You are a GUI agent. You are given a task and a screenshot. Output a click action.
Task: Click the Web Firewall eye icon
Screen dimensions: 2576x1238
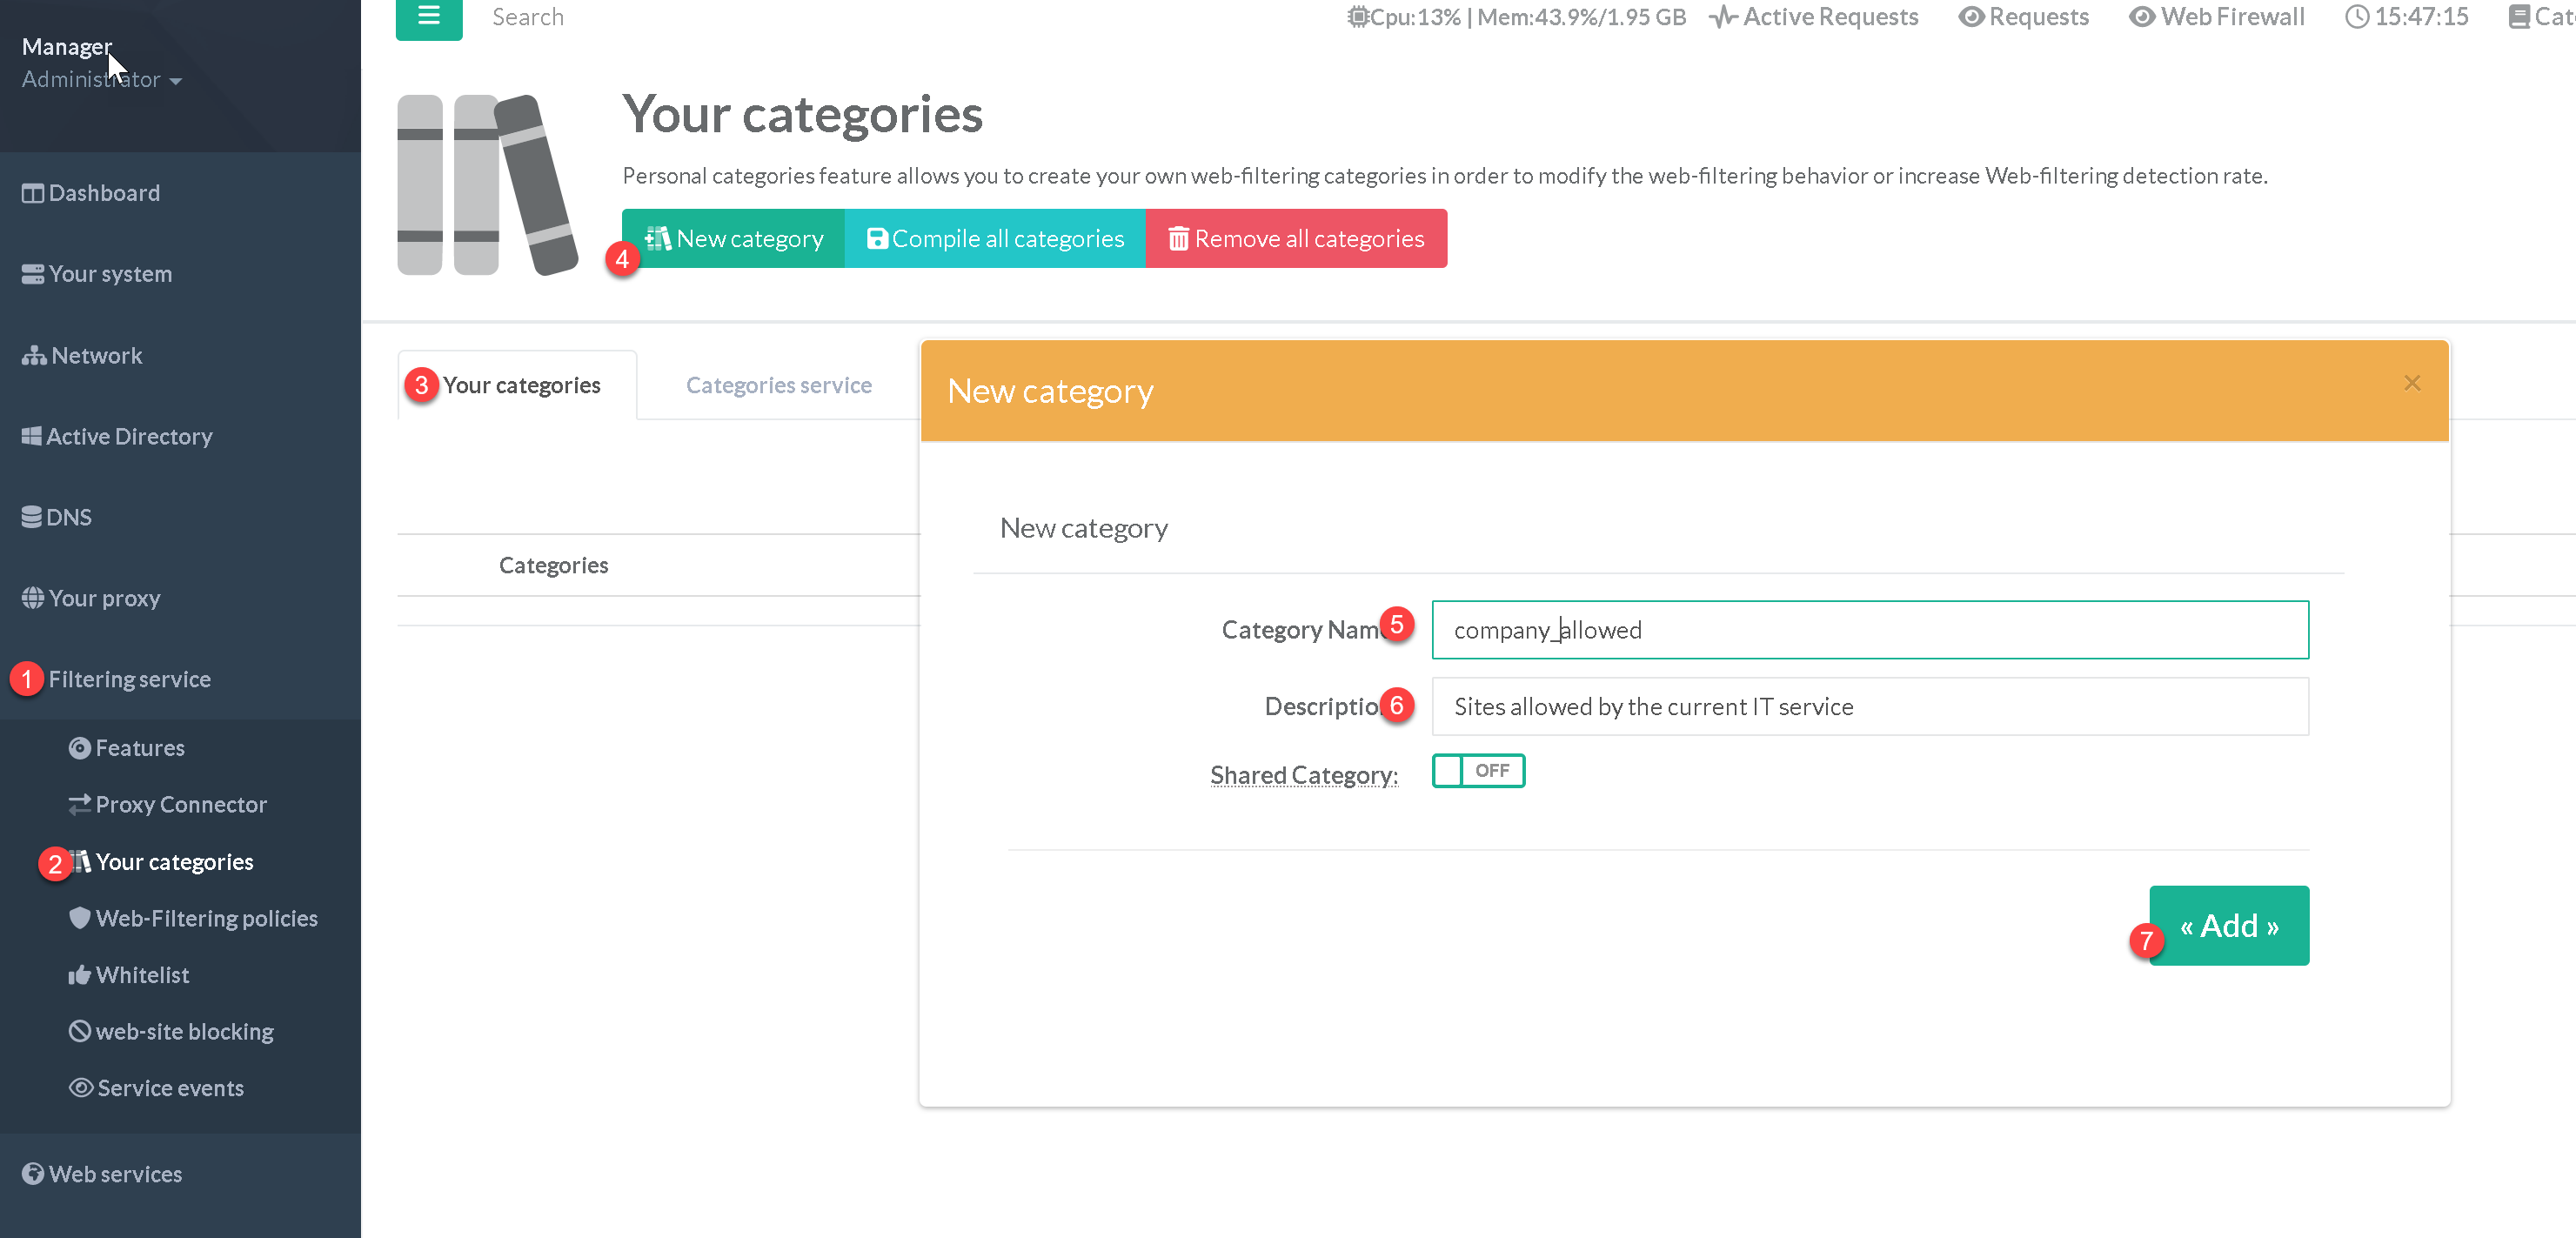[x=2141, y=17]
